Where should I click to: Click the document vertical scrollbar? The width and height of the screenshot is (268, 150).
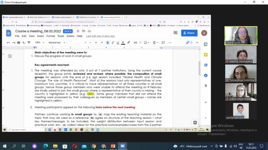pyautogui.click(x=199, y=68)
